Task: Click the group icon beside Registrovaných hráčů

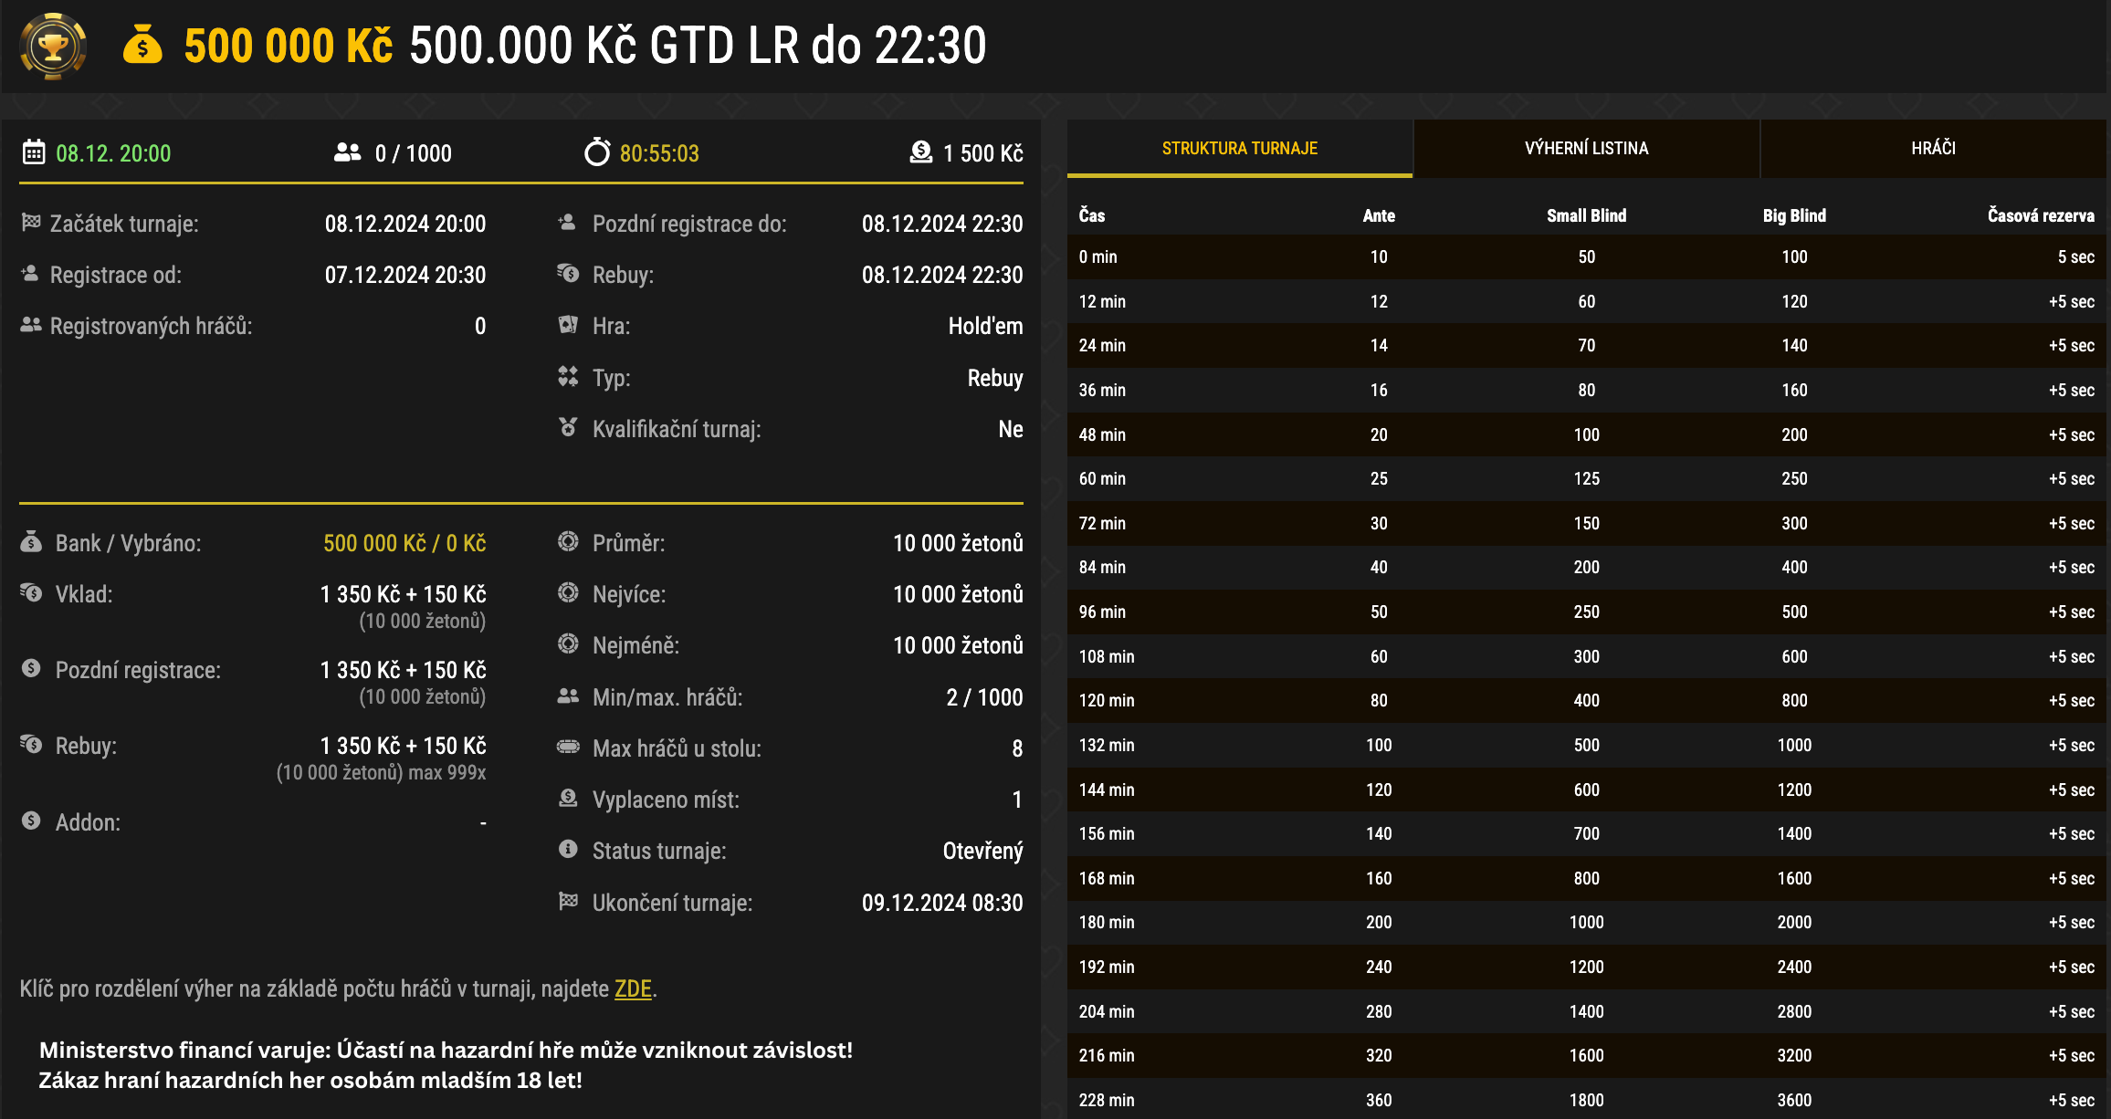Action: [31, 324]
